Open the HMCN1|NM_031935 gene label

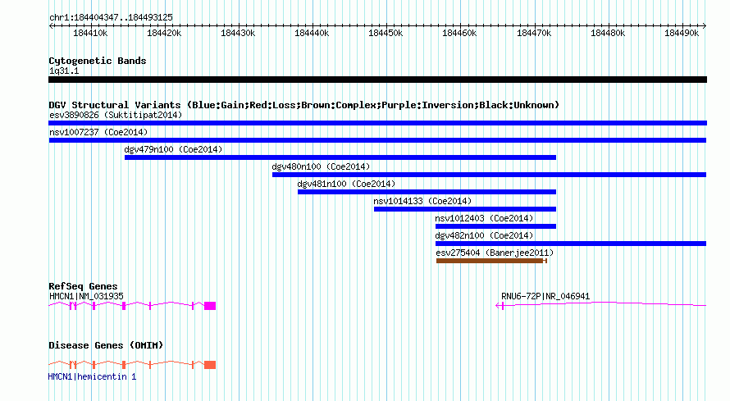pyautogui.click(x=86, y=296)
